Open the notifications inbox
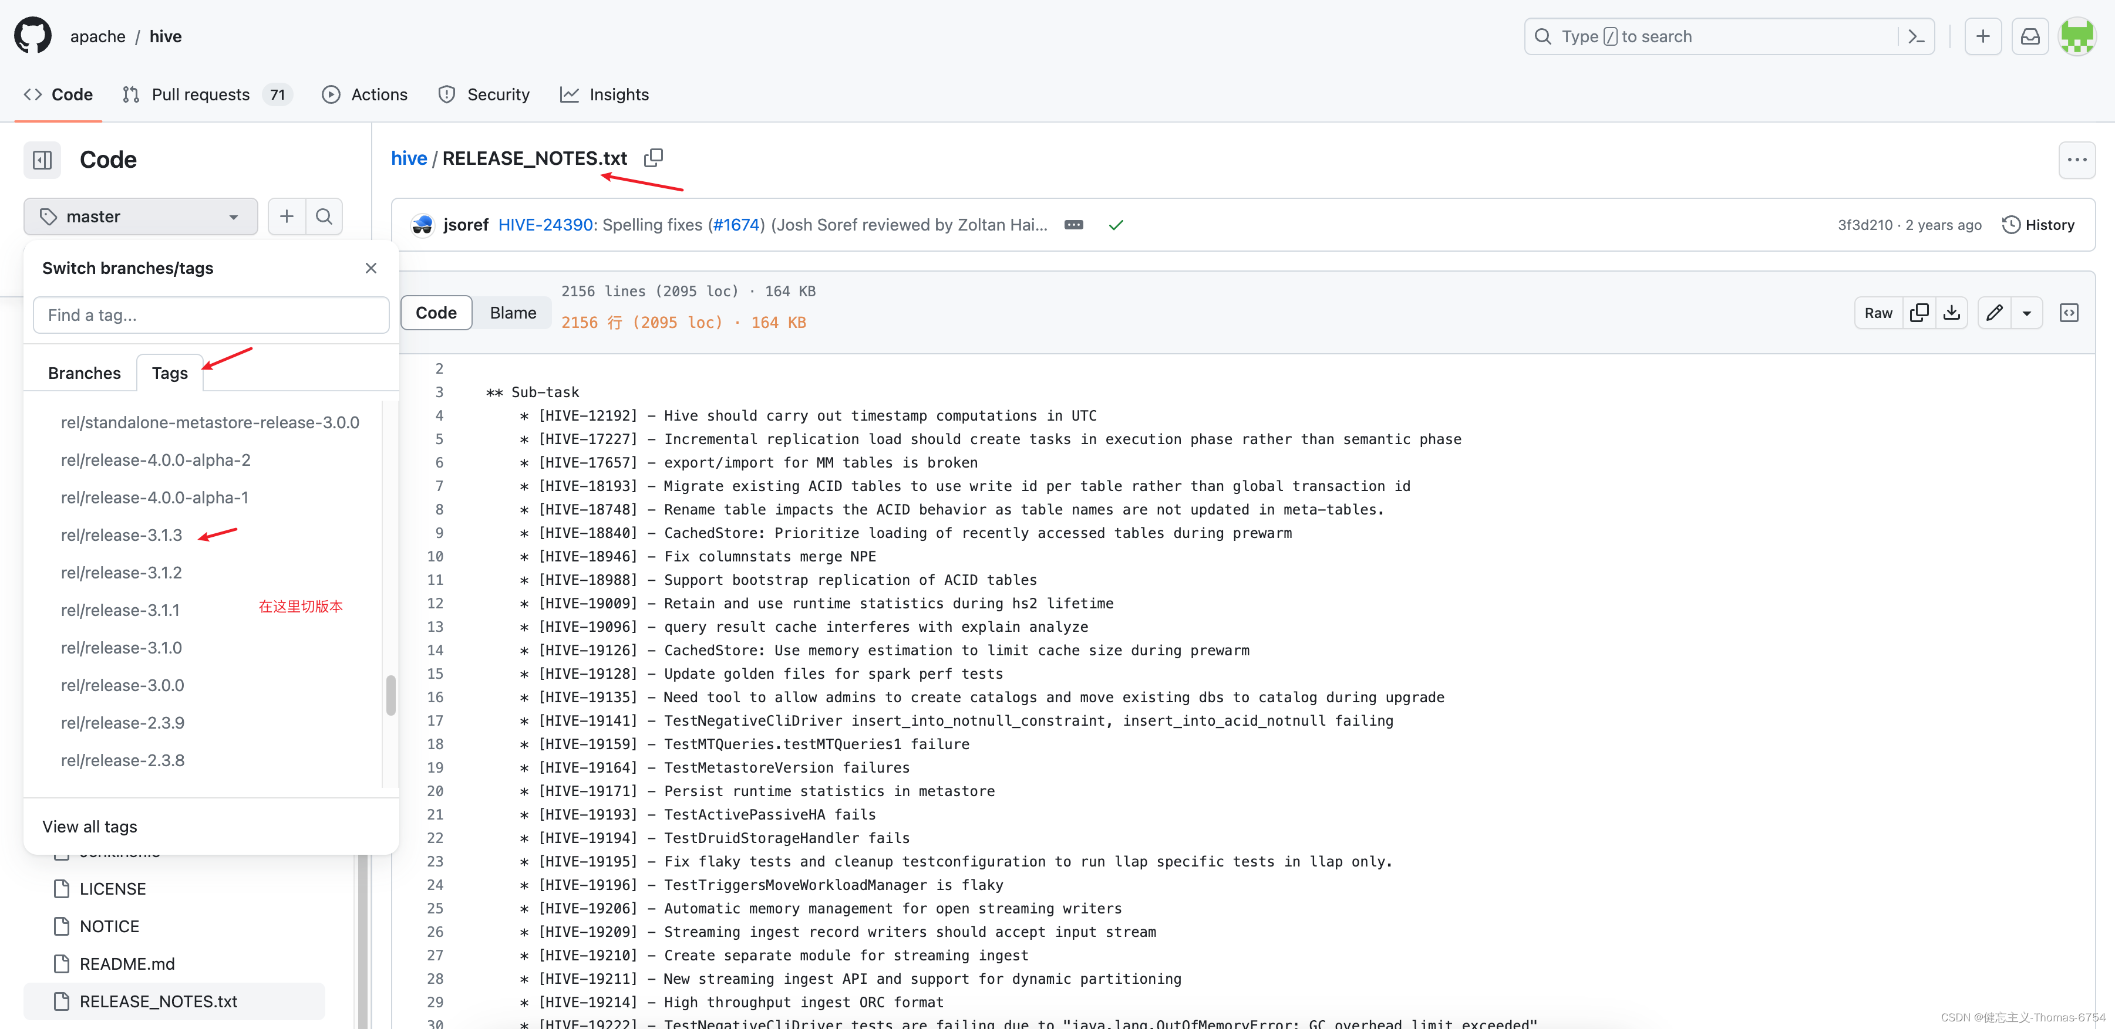This screenshot has width=2115, height=1029. (2030, 36)
